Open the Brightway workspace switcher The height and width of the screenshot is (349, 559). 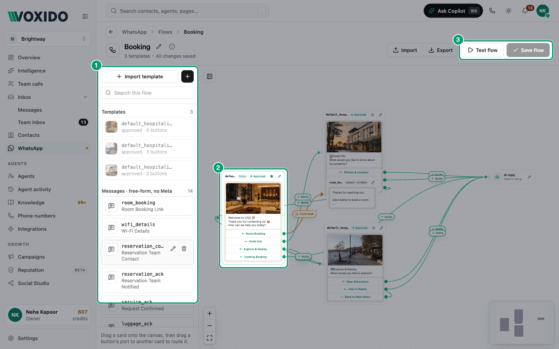tap(48, 39)
